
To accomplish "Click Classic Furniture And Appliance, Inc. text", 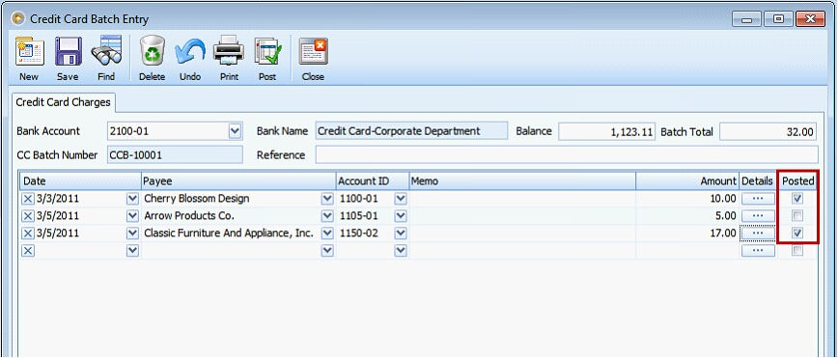I will tap(228, 234).
